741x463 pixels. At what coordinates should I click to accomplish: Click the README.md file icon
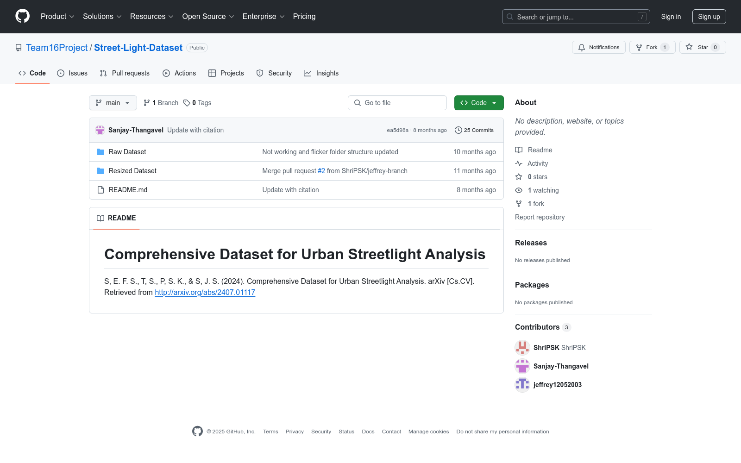pyautogui.click(x=100, y=190)
